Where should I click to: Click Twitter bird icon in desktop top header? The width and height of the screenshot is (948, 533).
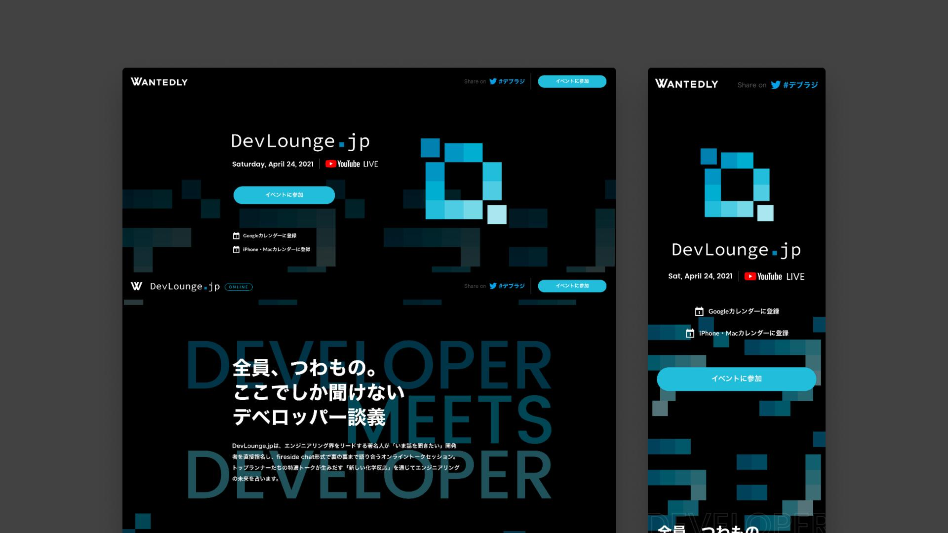[x=493, y=81]
